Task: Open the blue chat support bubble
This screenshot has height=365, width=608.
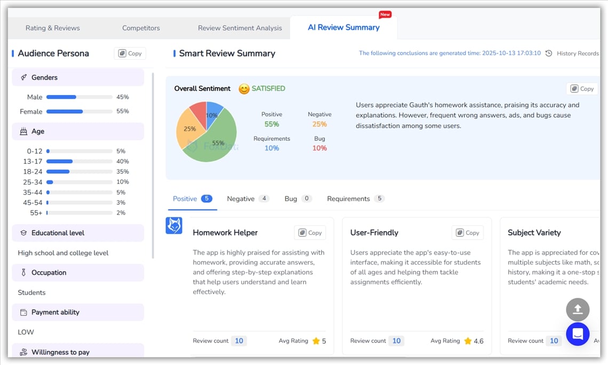Action: coord(578,334)
